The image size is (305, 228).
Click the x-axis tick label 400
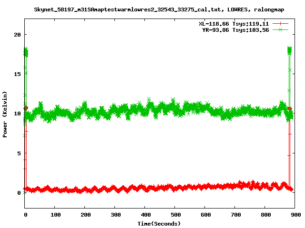(146, 215)
